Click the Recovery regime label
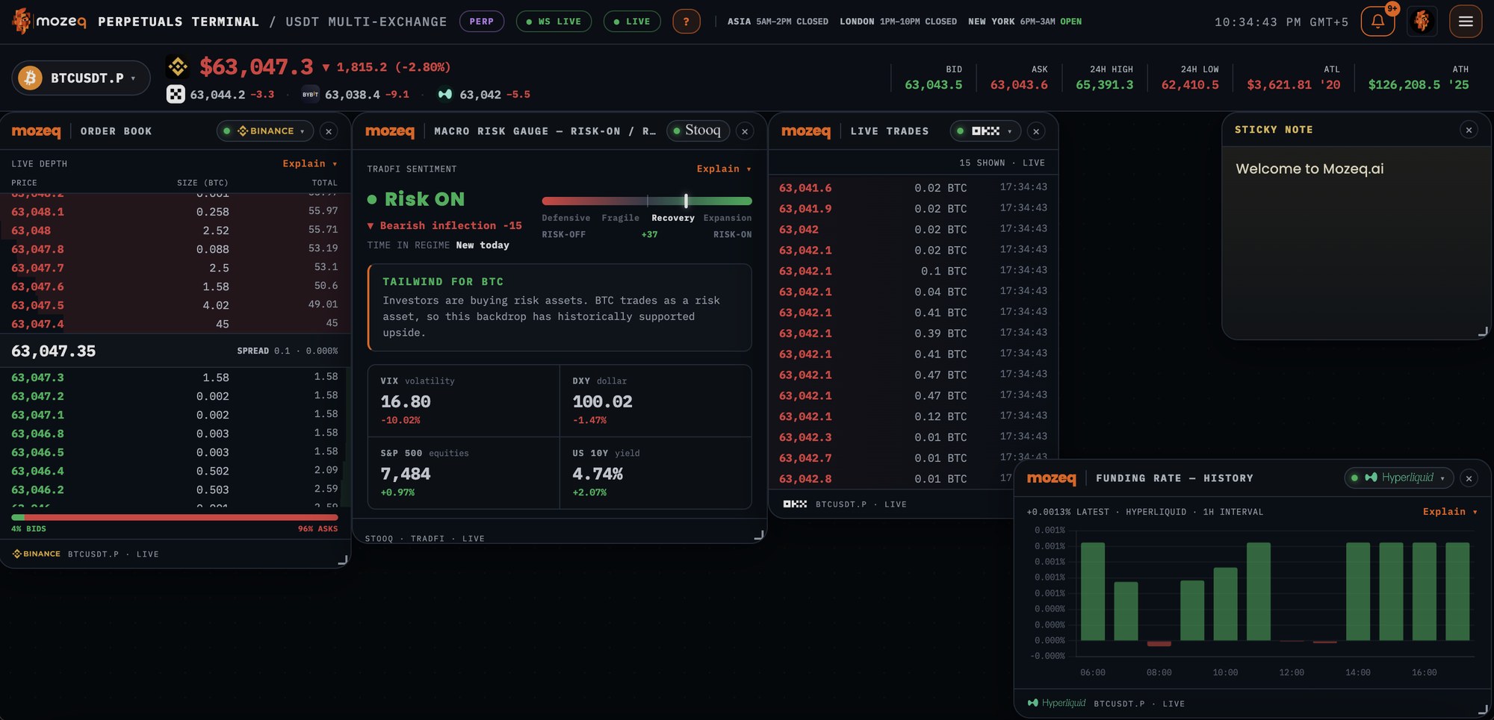This screenshot has width=1494, height=720. coord(672,218)
